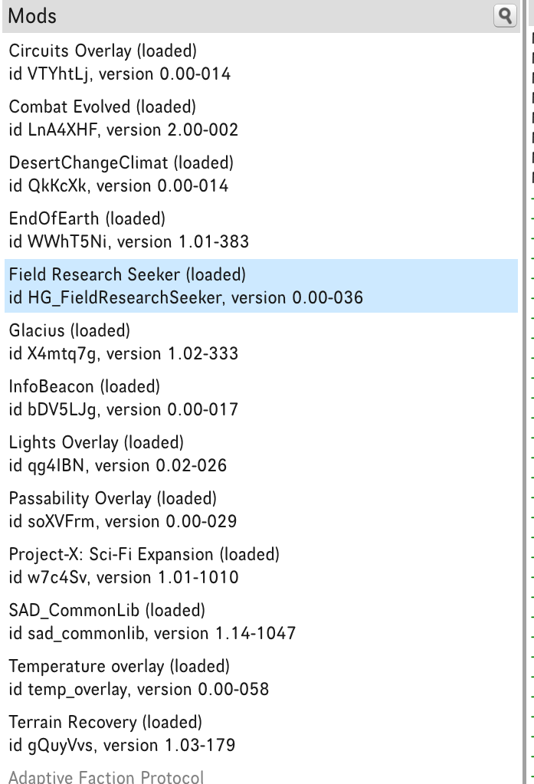
Task: Choose the Terrain Recovery mod entry
Action: [x=105, y=722]
